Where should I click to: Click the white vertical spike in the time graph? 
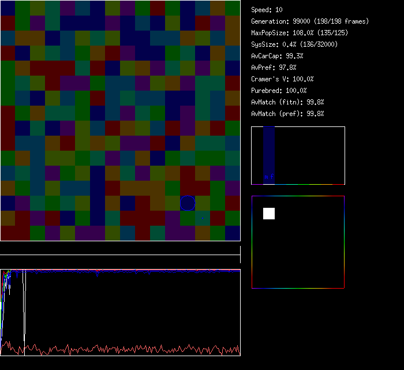click(24, 306)
